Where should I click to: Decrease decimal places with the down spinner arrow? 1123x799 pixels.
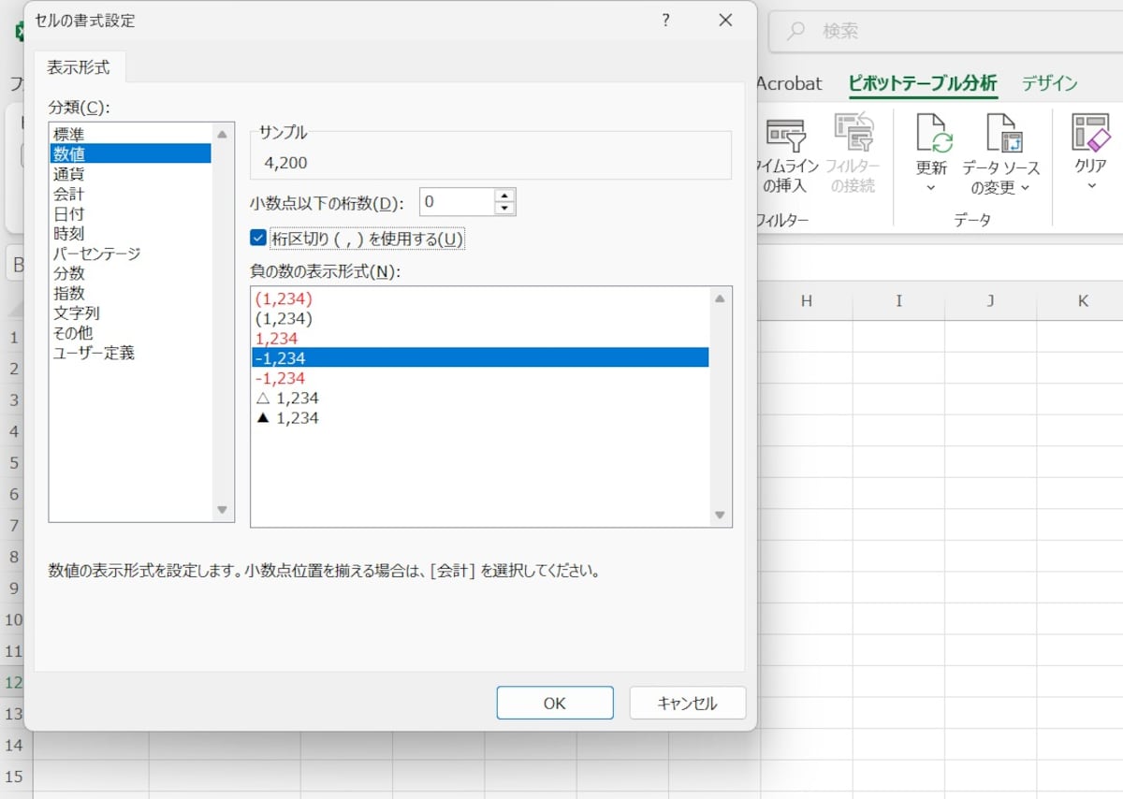click(505, 208)
